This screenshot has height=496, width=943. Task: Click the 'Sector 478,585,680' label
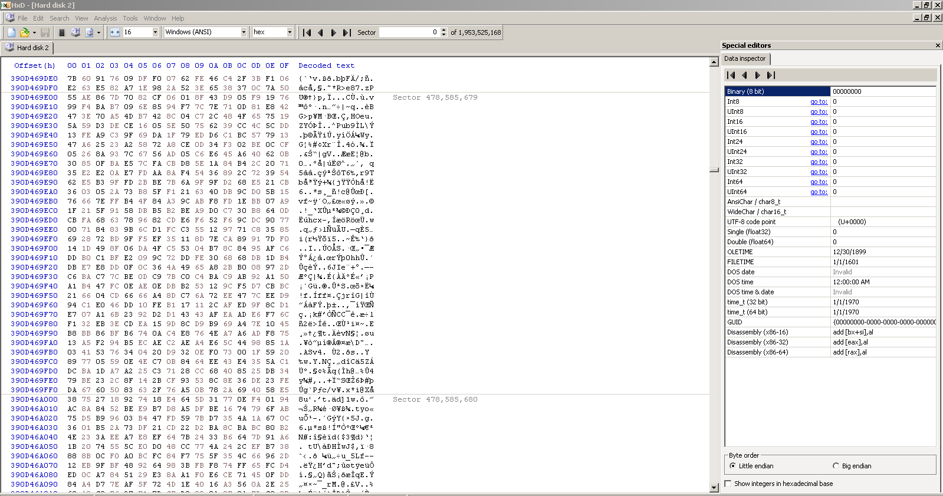pyautogui.click(x=435, y=399)
